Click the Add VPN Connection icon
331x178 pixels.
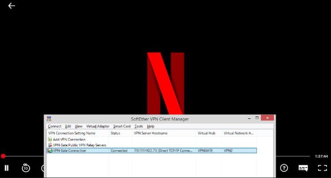click(50, 139)
